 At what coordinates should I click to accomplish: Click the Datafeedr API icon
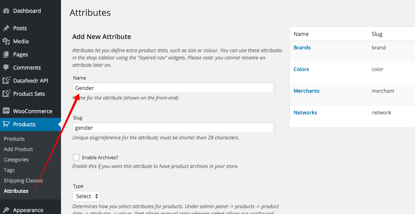pos(6,81)
